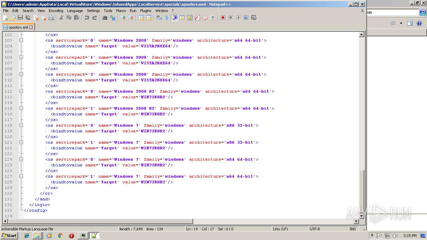This screenshot has width=427, height=240.
Task: Open view options dropdown in Explorer window
Action: [401, 23]
